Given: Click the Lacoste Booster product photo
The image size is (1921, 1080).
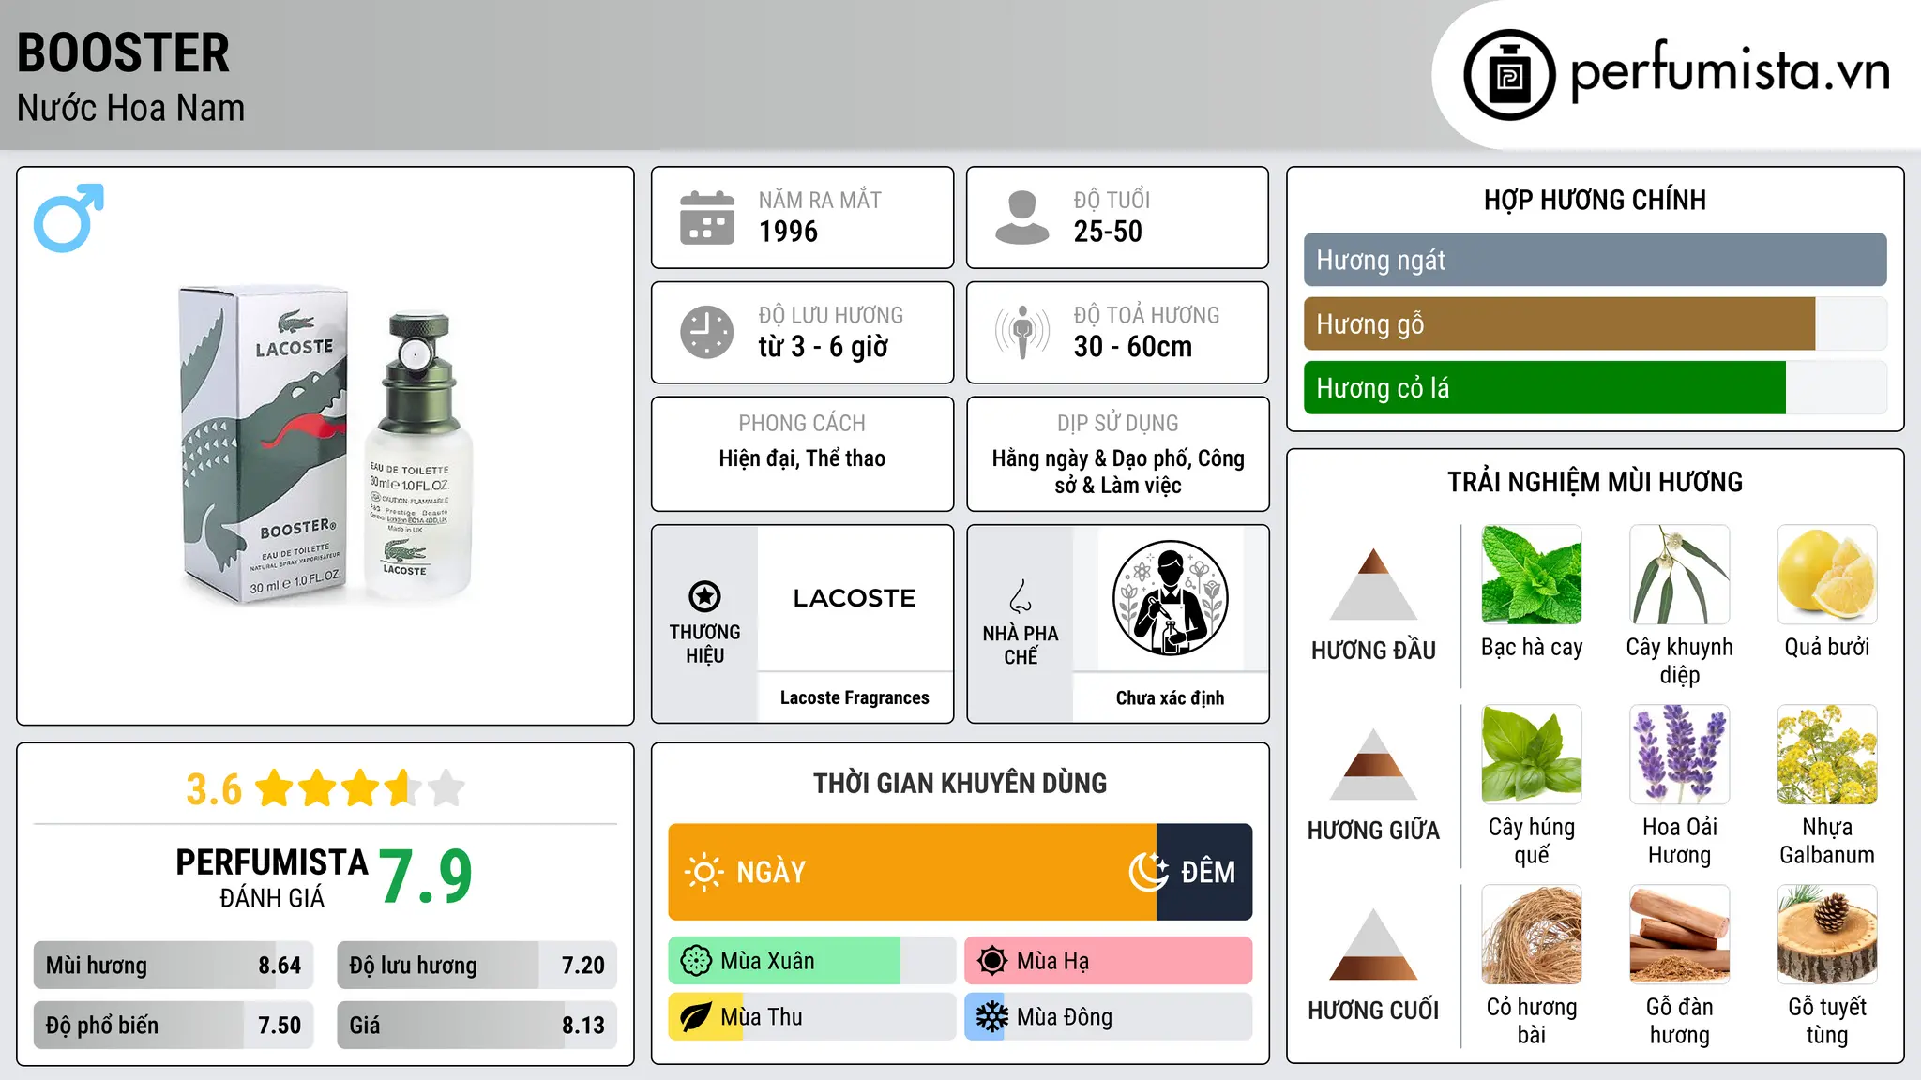Looking at the screenshot, I should 326,444.
